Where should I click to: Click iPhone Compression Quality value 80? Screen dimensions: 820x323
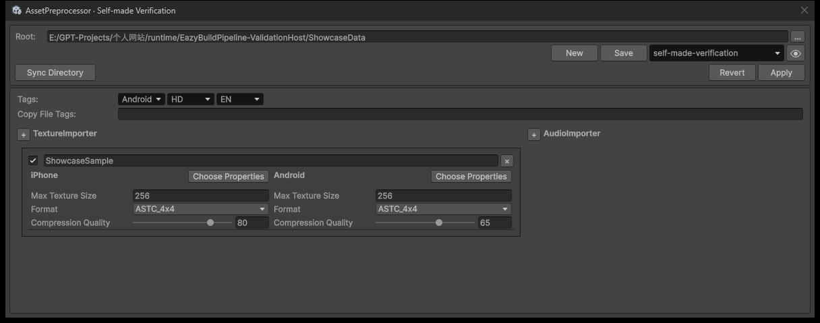click(252, 223)
